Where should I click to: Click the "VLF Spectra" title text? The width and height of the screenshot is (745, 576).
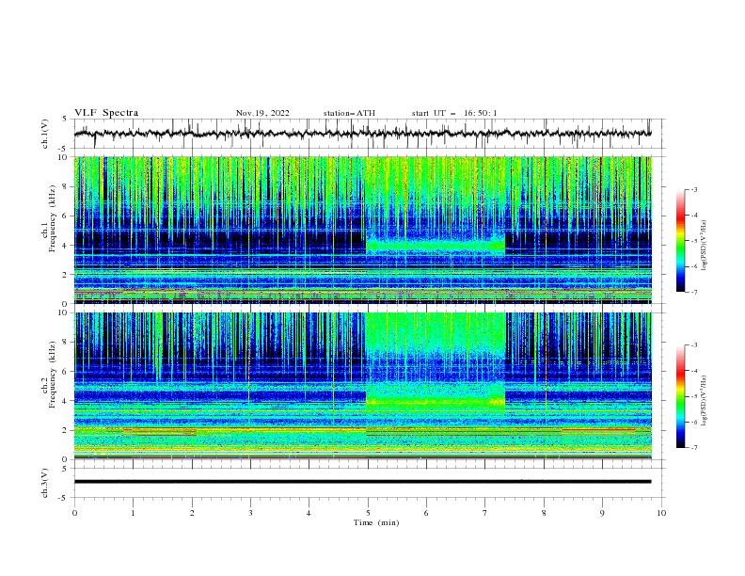106,113
